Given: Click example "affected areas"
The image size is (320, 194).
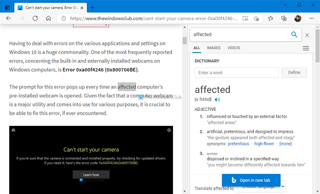Looking at the screenshot, I should click(222, 123).
